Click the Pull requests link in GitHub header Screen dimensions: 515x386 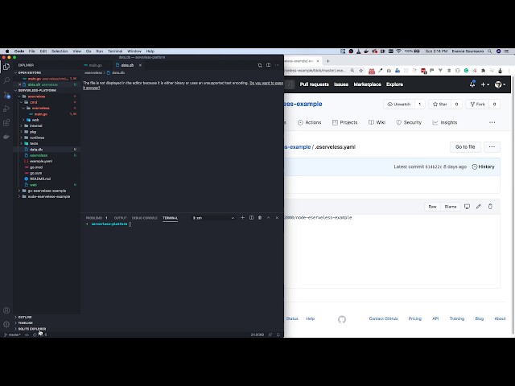click(x=315, y=84)
